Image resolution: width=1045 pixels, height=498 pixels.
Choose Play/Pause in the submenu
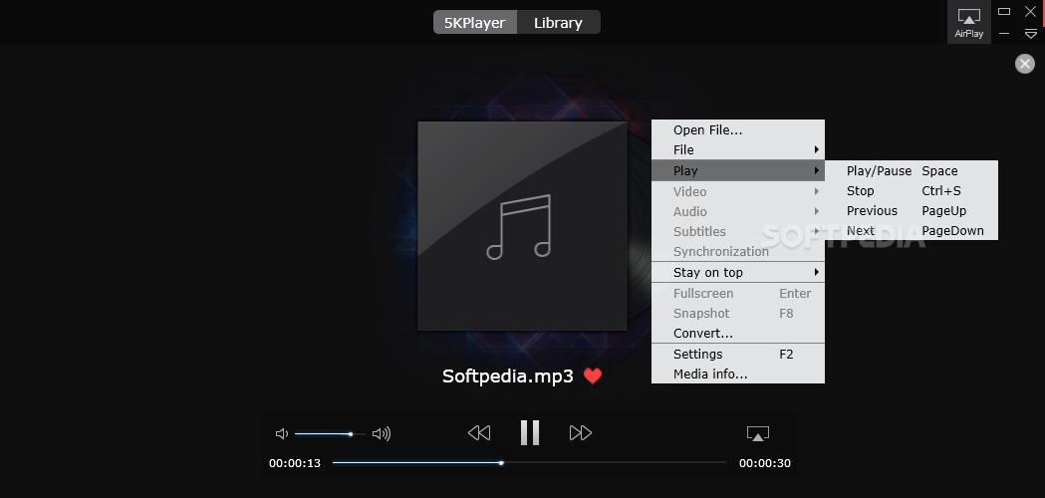(x=912, y=170)
